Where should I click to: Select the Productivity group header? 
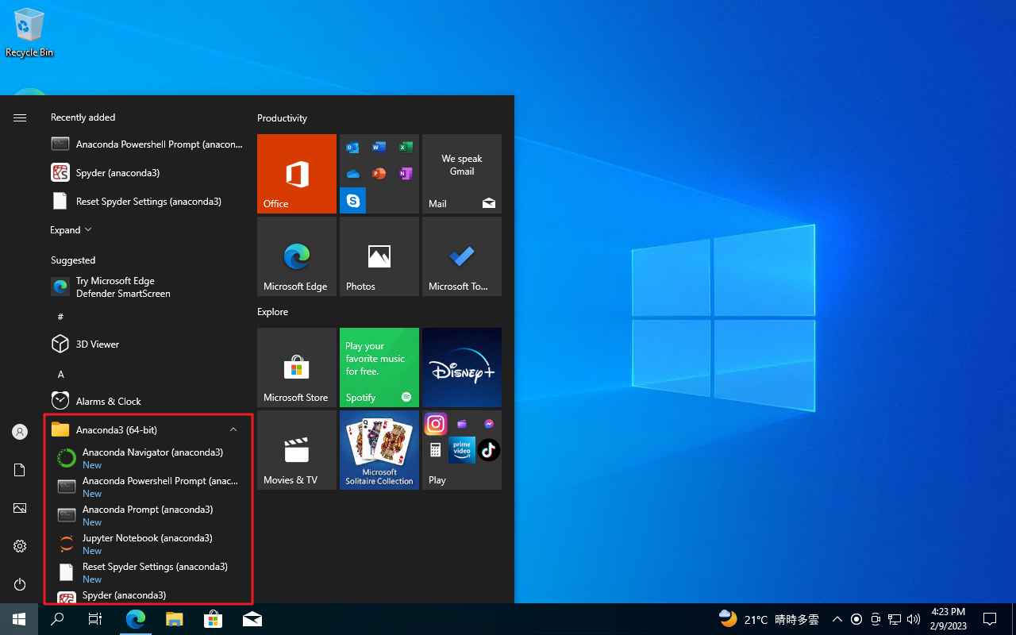tap(282, 118)
